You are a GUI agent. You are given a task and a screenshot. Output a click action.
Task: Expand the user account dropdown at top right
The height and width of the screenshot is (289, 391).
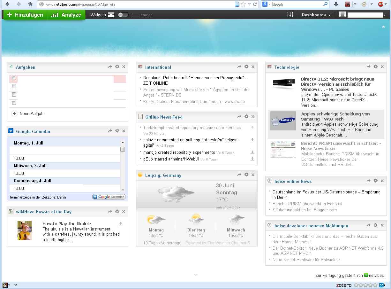[x=384, y=15]
